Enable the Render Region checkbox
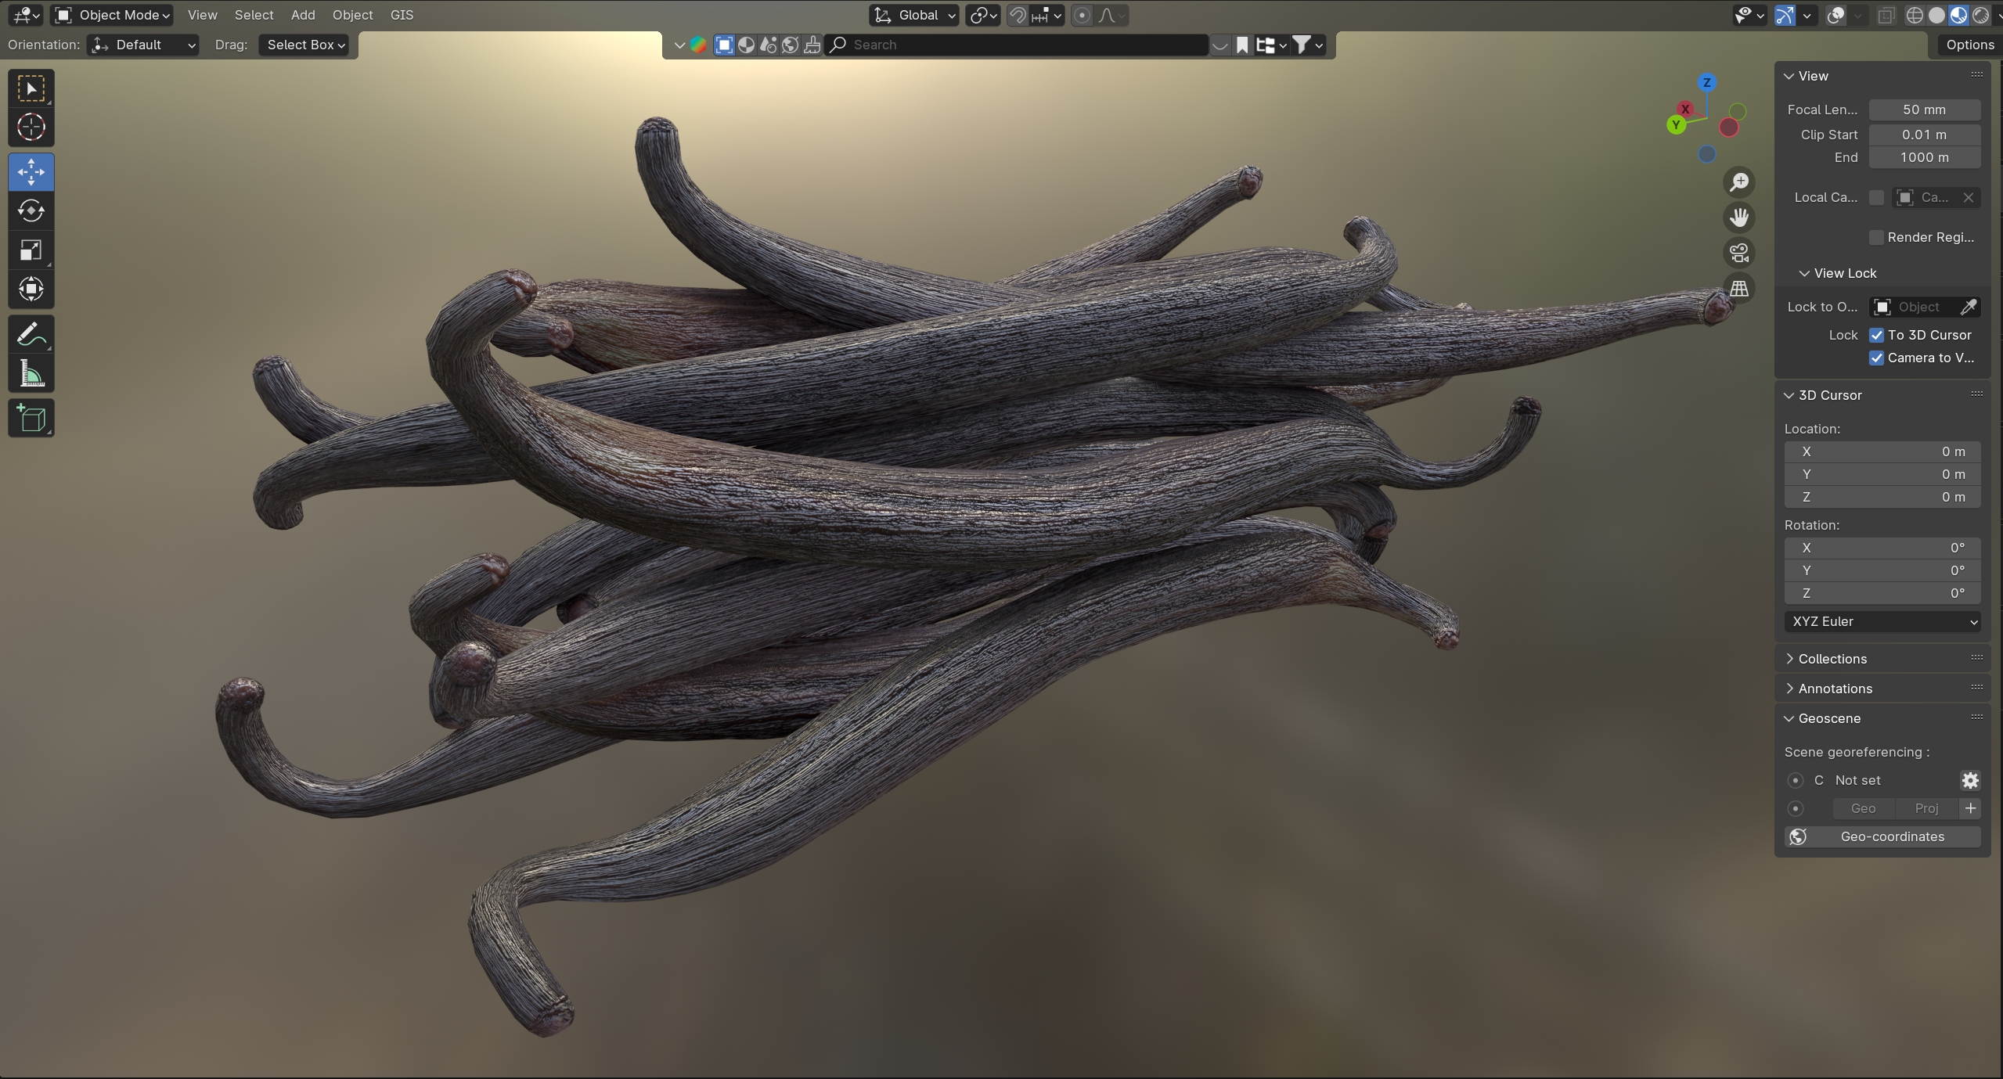The width and height of the screenshot is (2003, 1079). pos(1876,237)
